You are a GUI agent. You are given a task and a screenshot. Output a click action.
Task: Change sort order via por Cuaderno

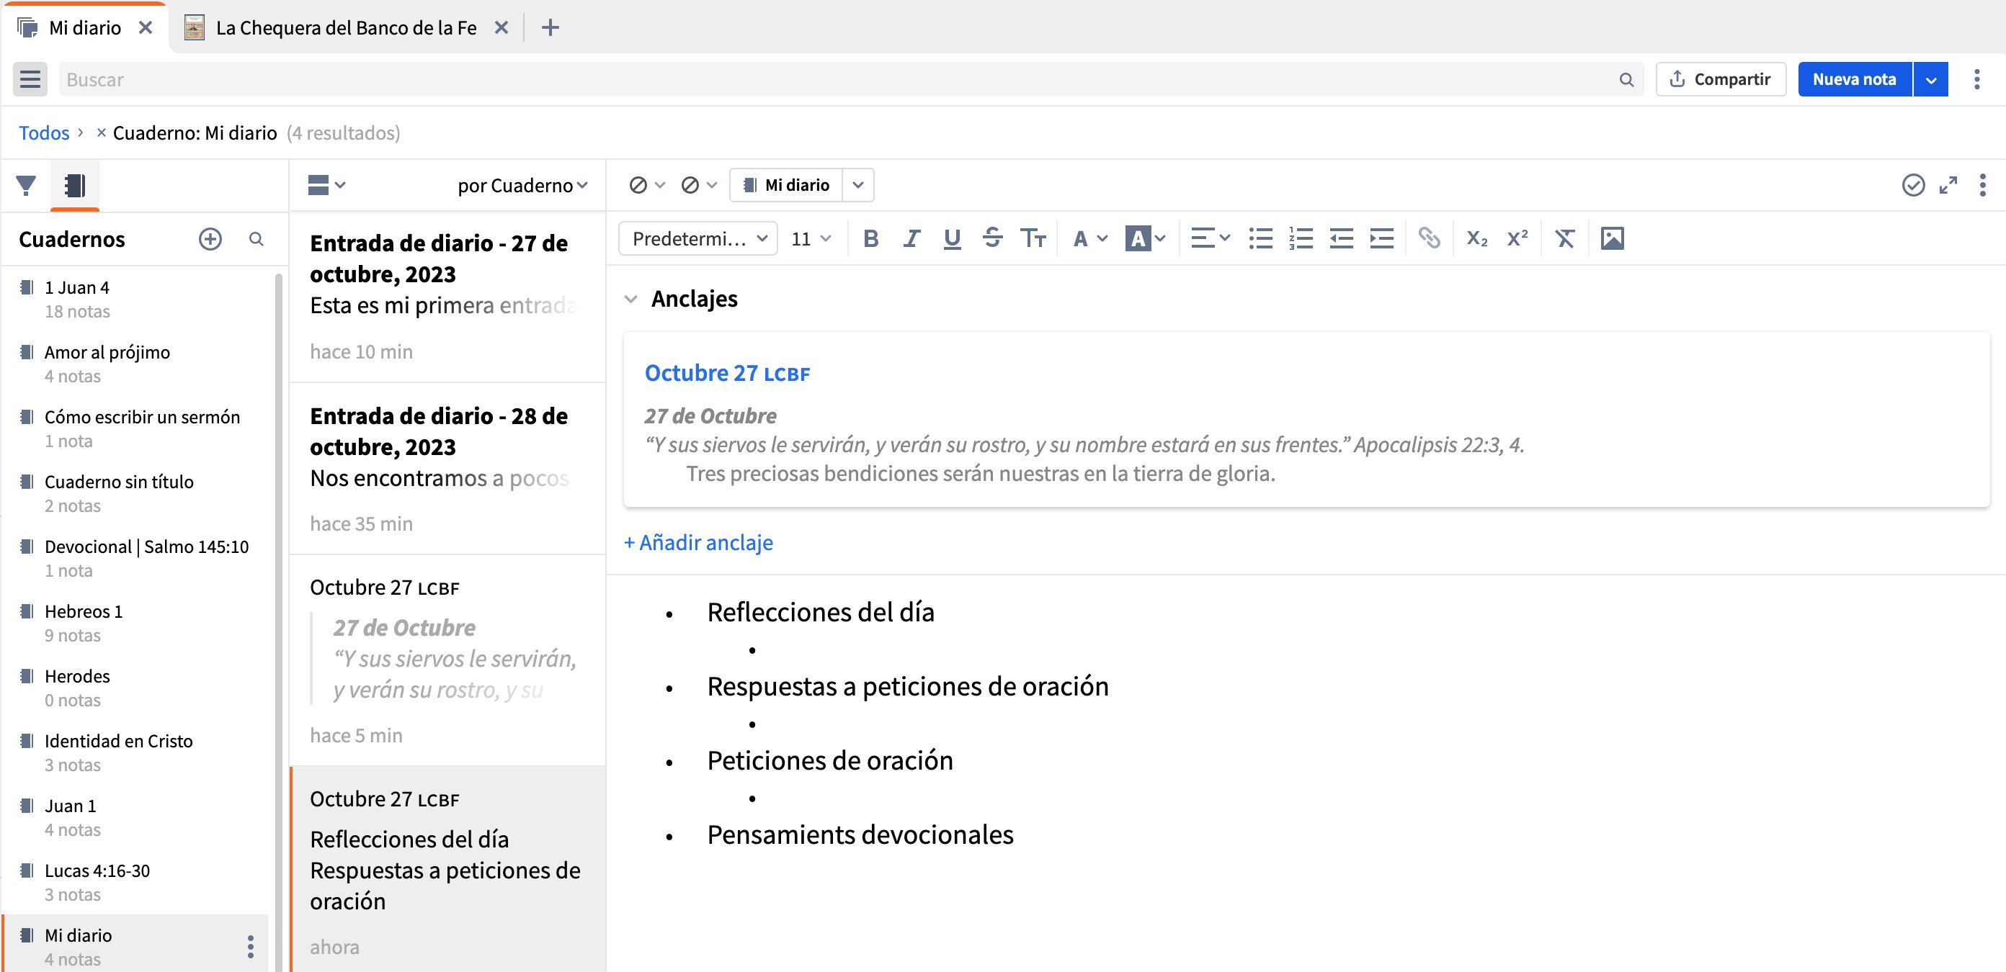pyautogui.click(x=522, y=185)
